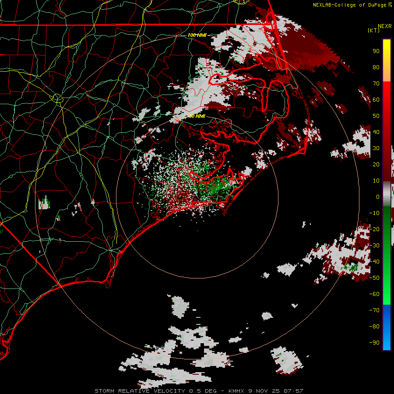Click the positive 10 value on the scale
The height and width of the screenshot is (394, 394).
376,181
